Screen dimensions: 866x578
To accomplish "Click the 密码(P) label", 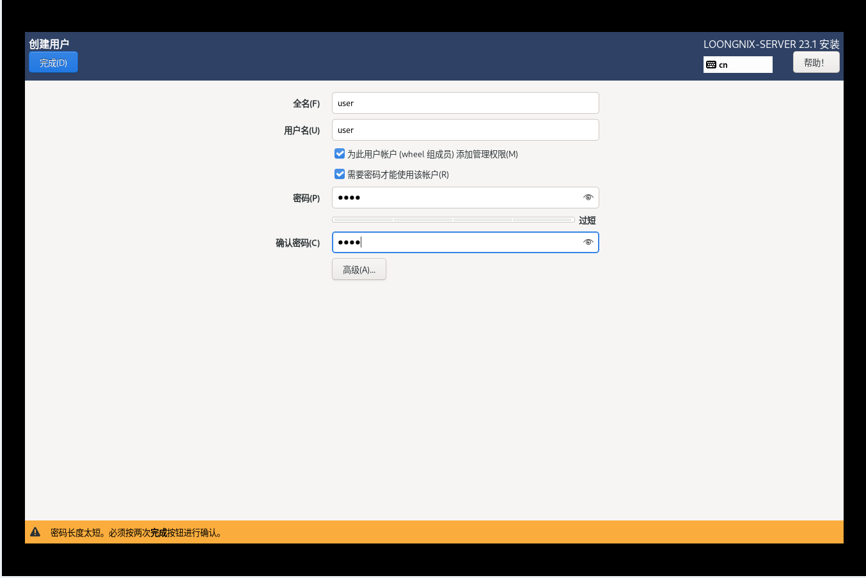I will pyautogui.click(x=306, y=198).
